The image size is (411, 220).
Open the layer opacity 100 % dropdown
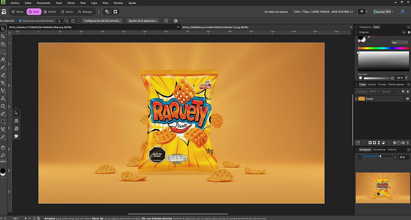374,92
